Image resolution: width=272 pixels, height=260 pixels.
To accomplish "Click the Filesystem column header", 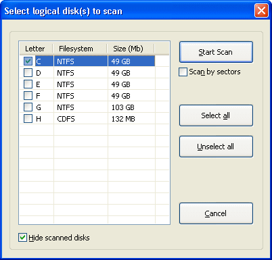I will [80, 49].
